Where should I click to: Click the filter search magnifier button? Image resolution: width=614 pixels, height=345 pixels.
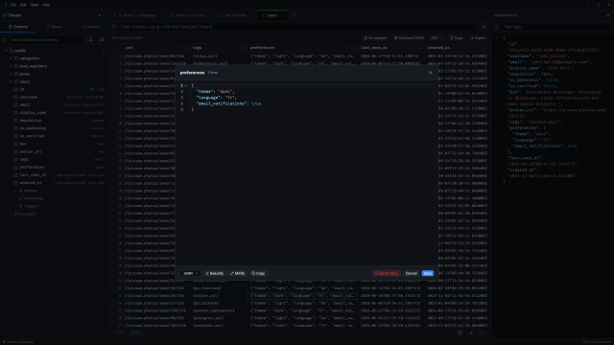[x=484, y=27]
